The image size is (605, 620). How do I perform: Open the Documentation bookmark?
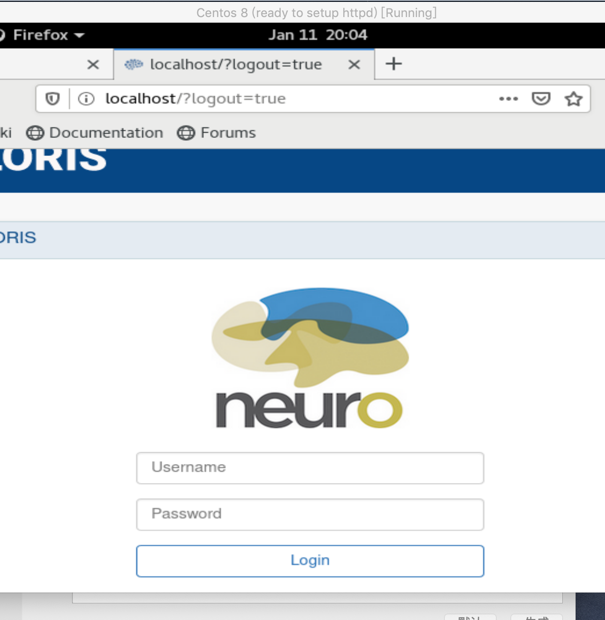pos(95,133)
